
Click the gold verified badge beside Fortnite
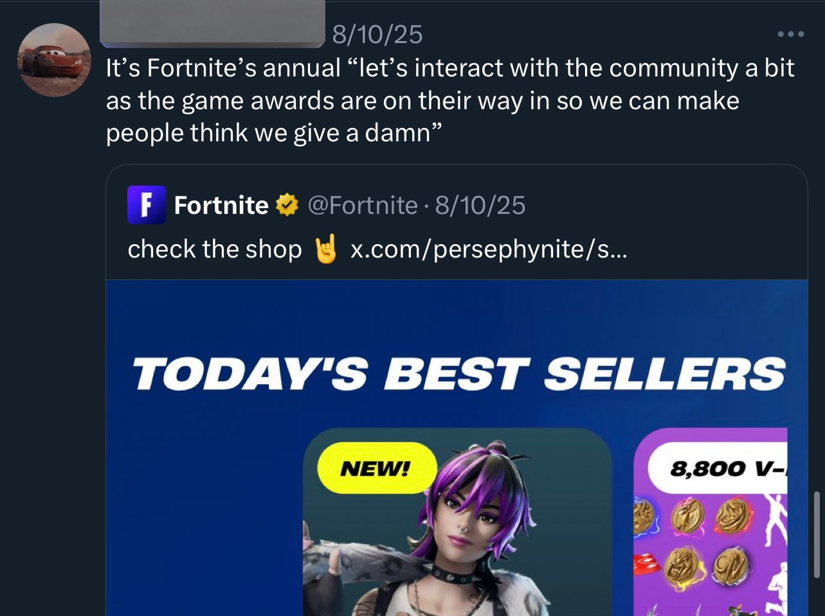(x=287, y=206)
